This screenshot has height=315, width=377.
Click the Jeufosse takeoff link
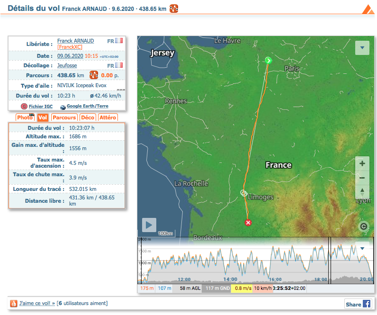pyautogui.click(x=67, y=65)
